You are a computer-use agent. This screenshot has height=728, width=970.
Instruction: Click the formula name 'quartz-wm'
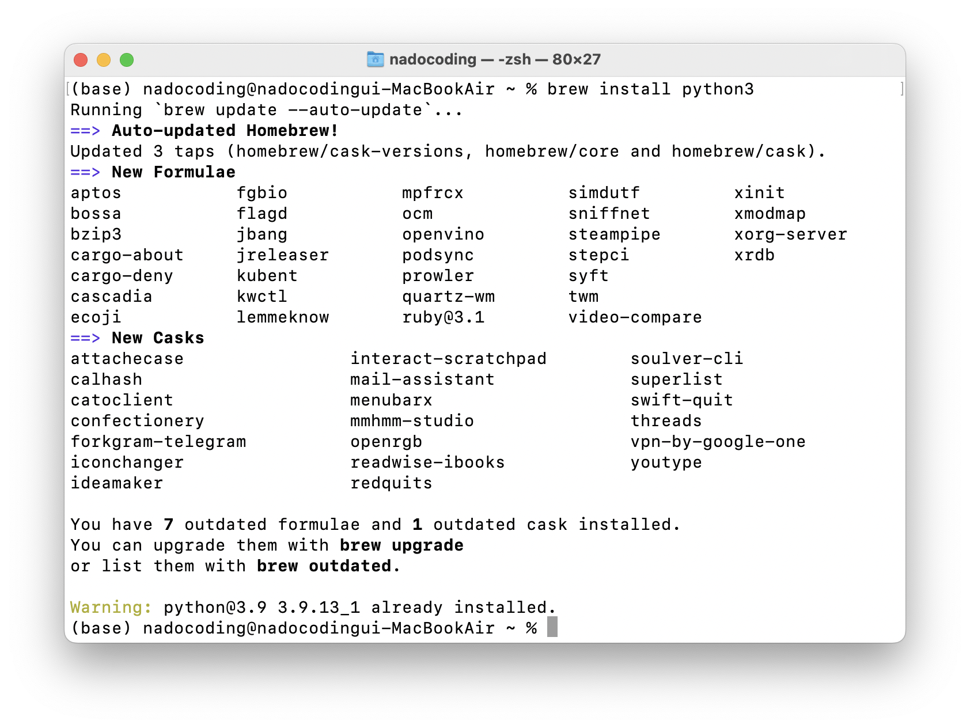click(x=448, y=297)
